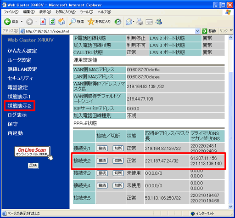Image resolution: width=235 pixels, height=218 pixels.
Task: Click the vertical scrollbar thumb
Action: coord(231,138)
